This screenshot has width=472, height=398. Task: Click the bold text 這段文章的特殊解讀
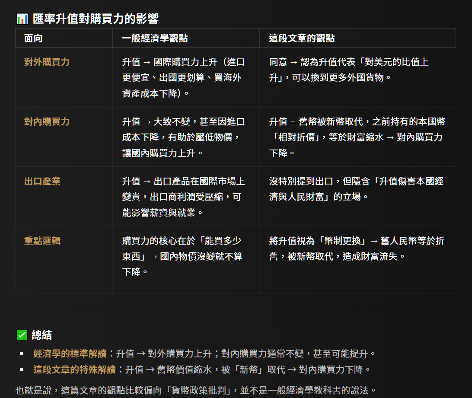point(74,370)
